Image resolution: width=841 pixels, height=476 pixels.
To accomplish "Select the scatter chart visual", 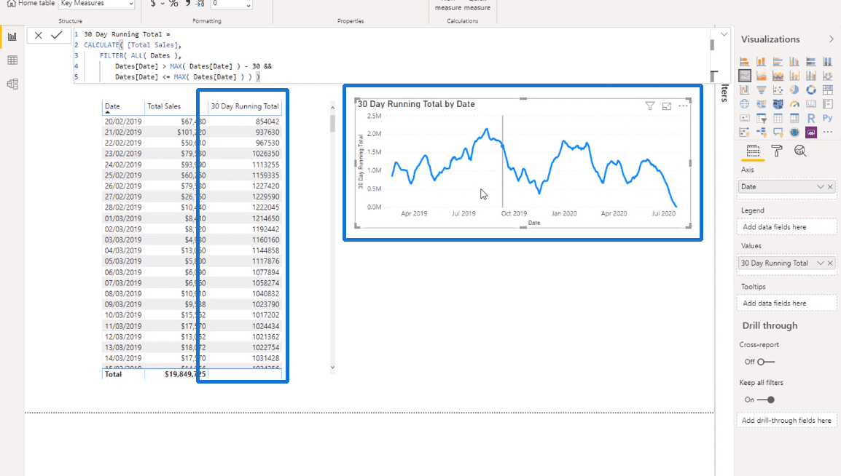I will [778, 90].
